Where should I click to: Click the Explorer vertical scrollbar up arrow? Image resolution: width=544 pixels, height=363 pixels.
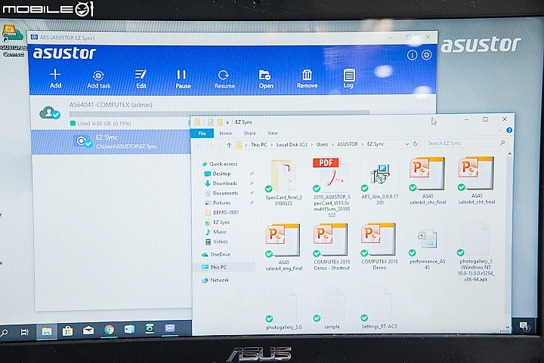[510, 154]
